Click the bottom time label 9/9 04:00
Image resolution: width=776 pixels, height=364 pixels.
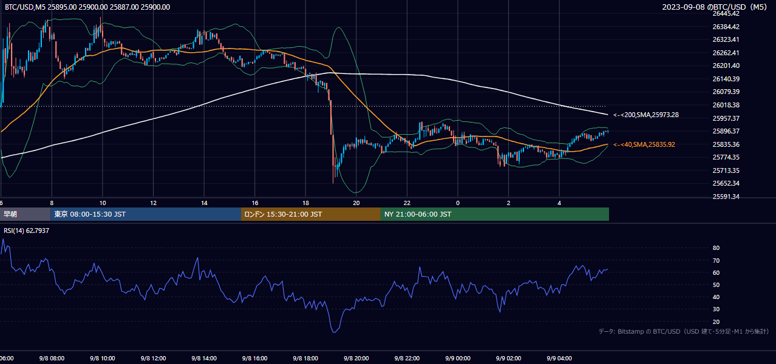(560, 359)
